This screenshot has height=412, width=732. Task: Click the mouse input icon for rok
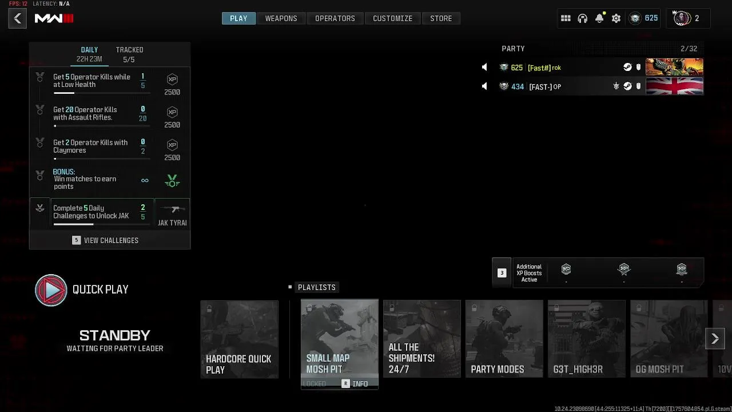pyautogui.click(x=639, y=68)
